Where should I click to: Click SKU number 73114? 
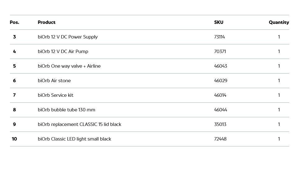click(x=219, y=37)
